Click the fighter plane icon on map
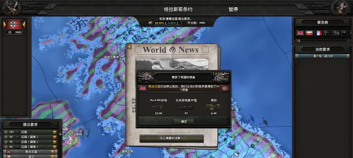 click(264, 122)
